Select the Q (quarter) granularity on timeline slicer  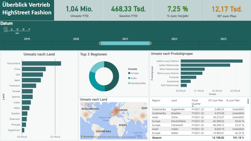click(x=11, y=29)
